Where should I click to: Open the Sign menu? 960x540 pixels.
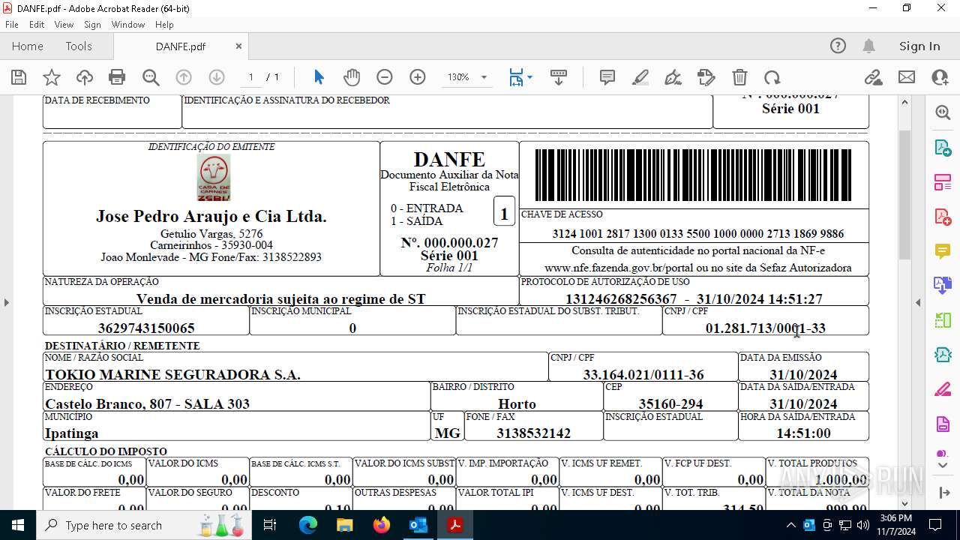click(92, 25)
